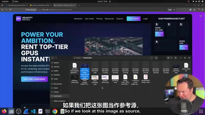Launch Google Chrome from the dock

pyautogui.click(x=55, y=111)
